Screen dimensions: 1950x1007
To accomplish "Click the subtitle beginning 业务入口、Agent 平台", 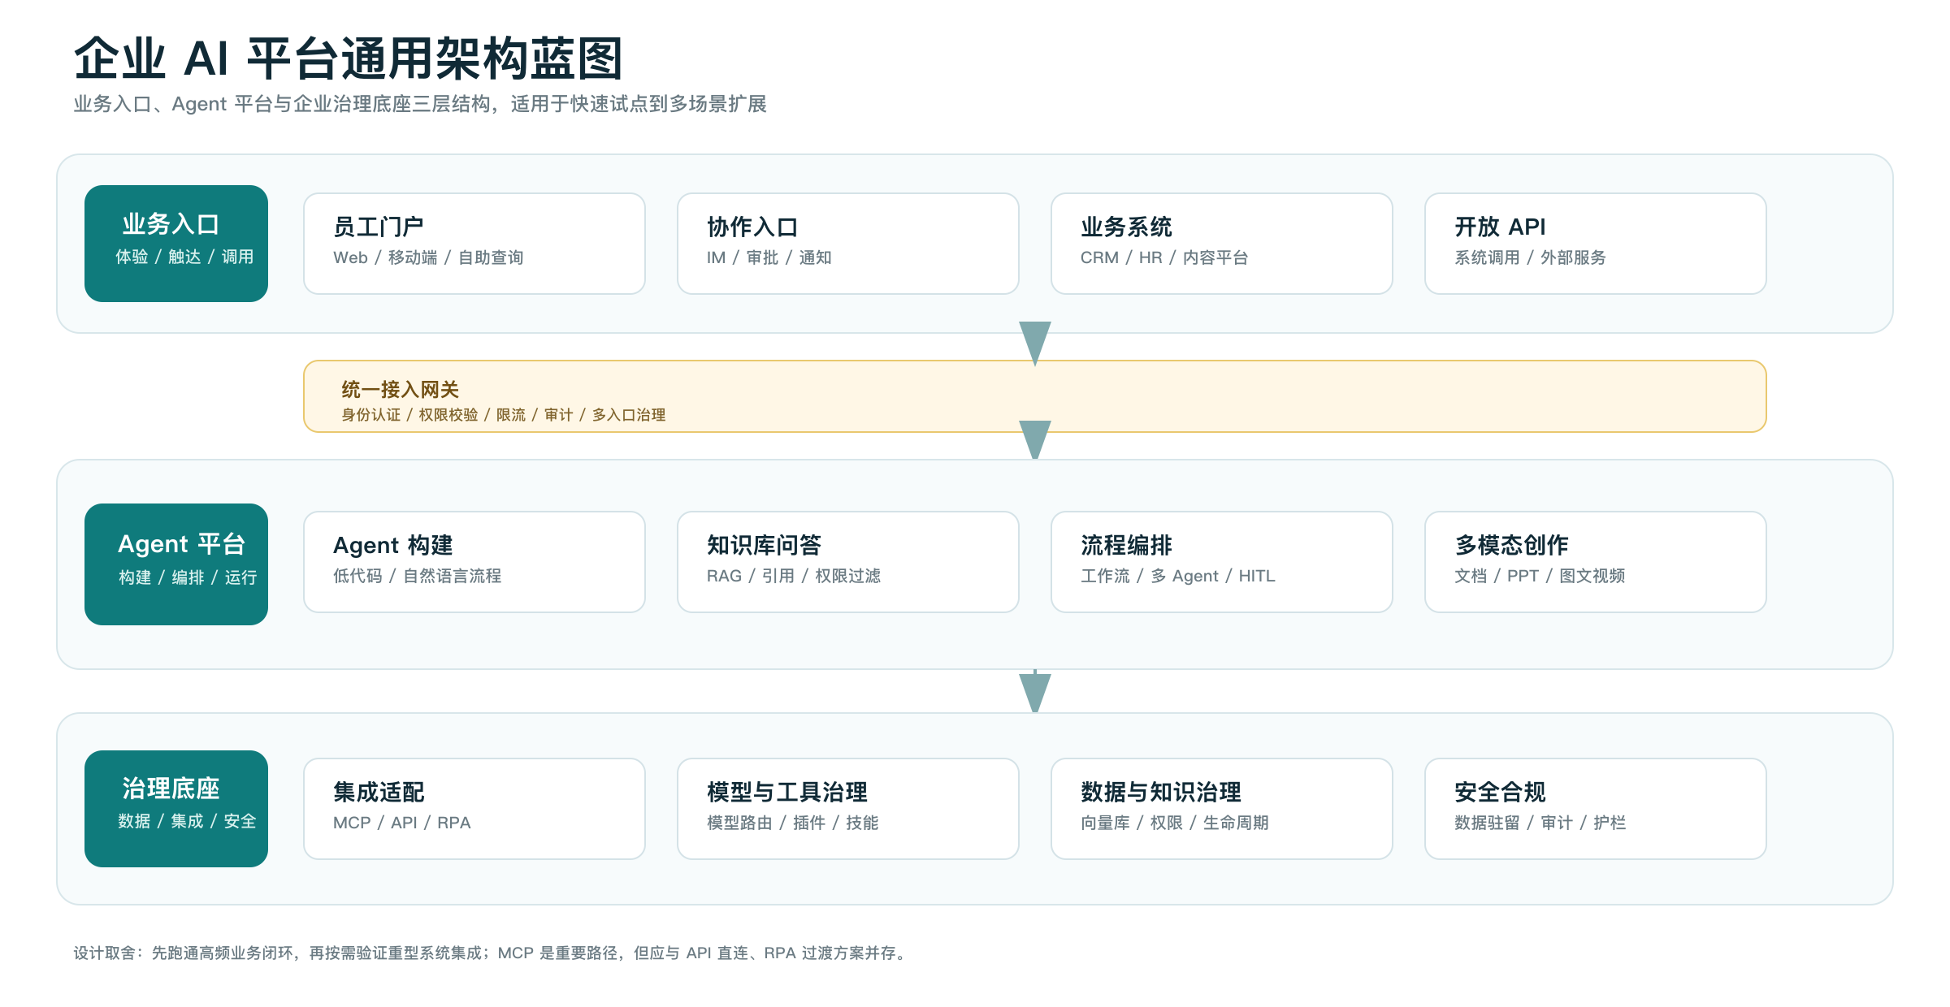I will click(420, 104).
